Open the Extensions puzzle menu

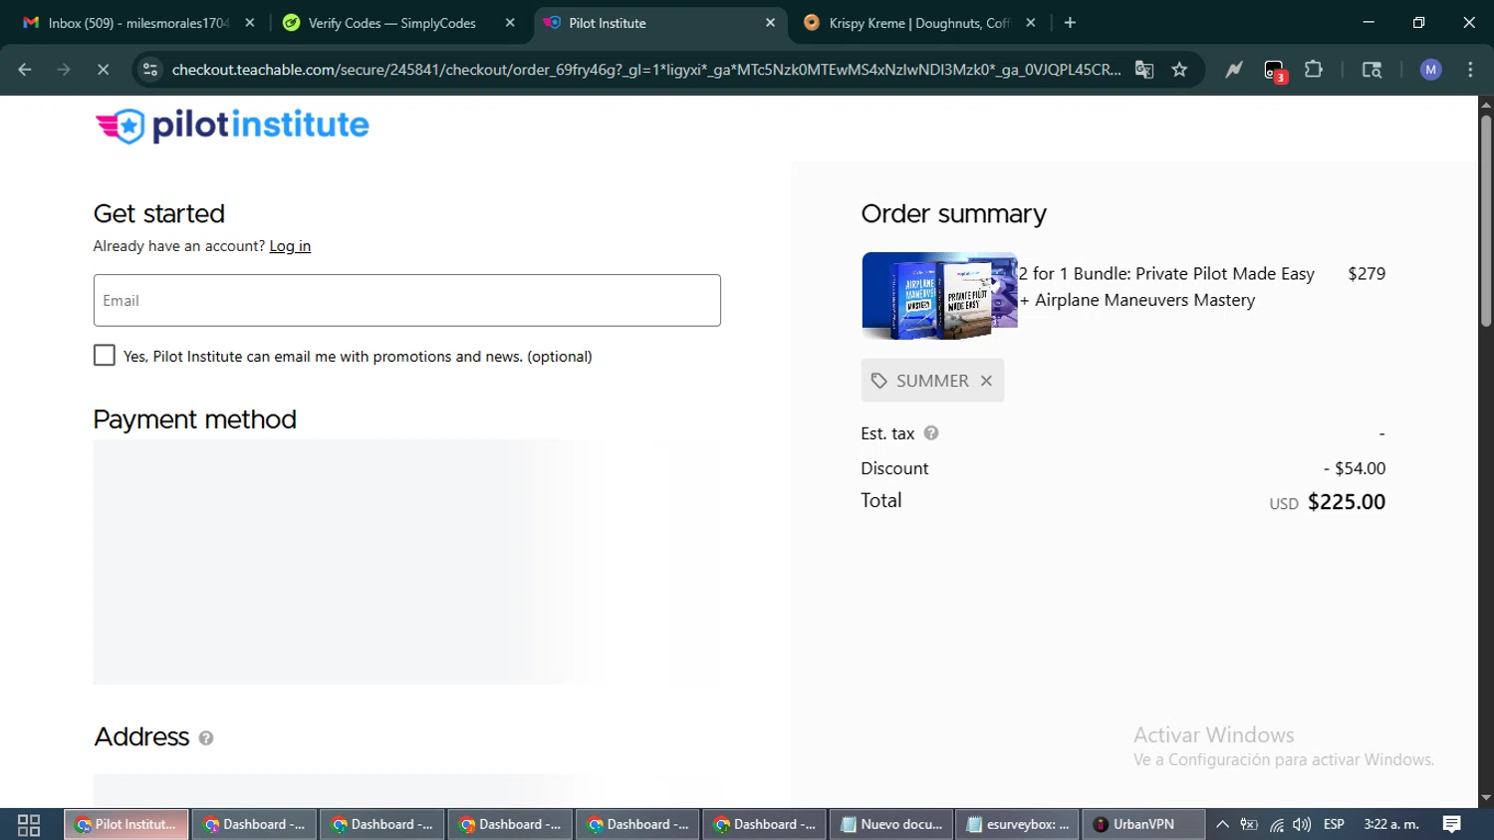point(1314,70)
